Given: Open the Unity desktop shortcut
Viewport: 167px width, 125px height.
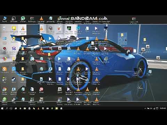Looking at the screenshot, I should [x=14, y=100].
